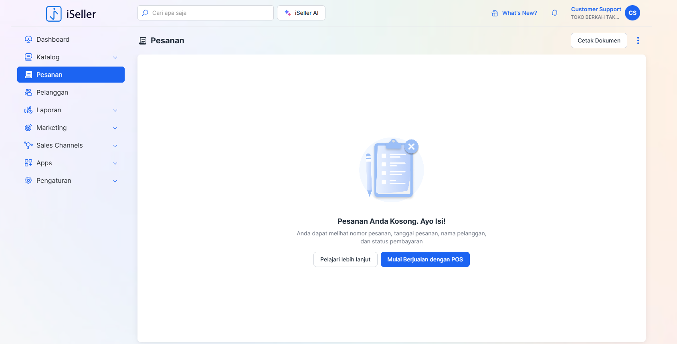Open the iSeller AI assistant

(x=301, y=13)
